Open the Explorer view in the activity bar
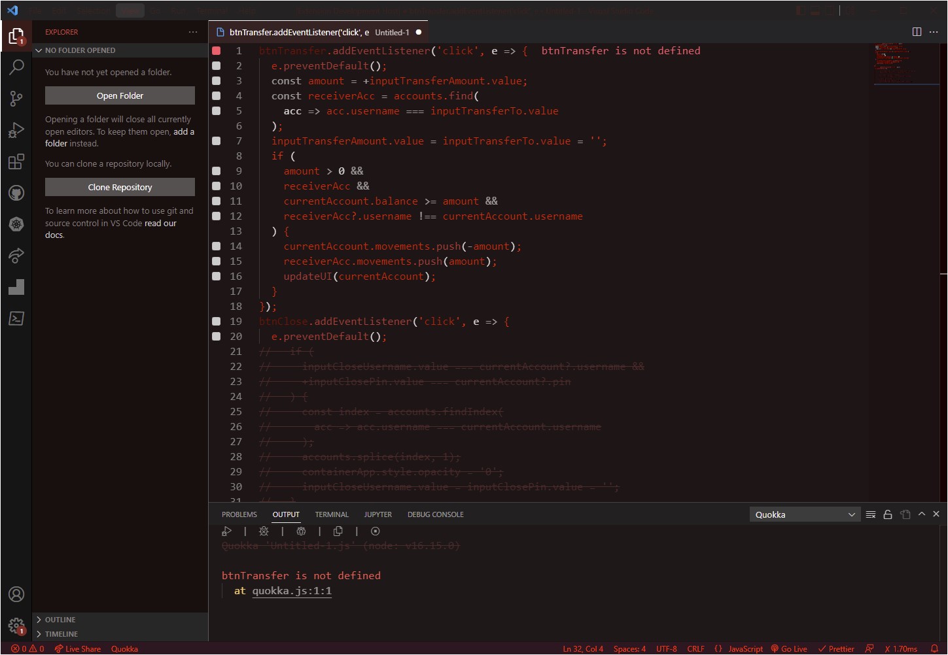The width and height of the screenshot is (948, 655). pyautogui.click(x=16, y=36)
